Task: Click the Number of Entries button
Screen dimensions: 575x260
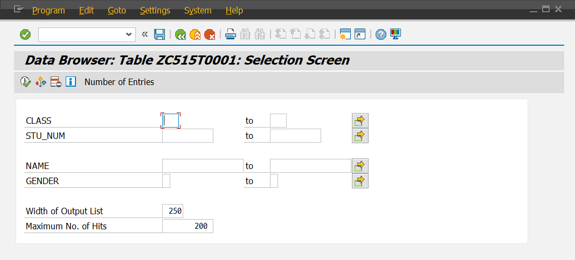Action: [x=119, y=82]
